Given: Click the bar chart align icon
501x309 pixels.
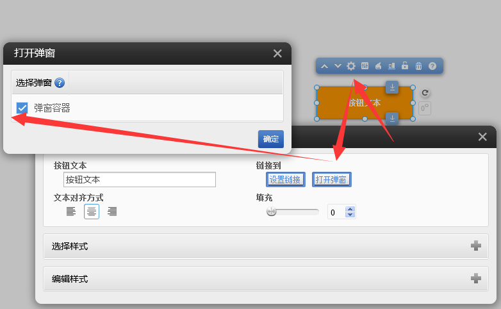Looking at the screenshot, I should coord(391,66).
